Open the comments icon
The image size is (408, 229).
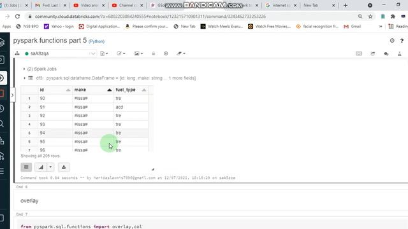coord(386,53)
